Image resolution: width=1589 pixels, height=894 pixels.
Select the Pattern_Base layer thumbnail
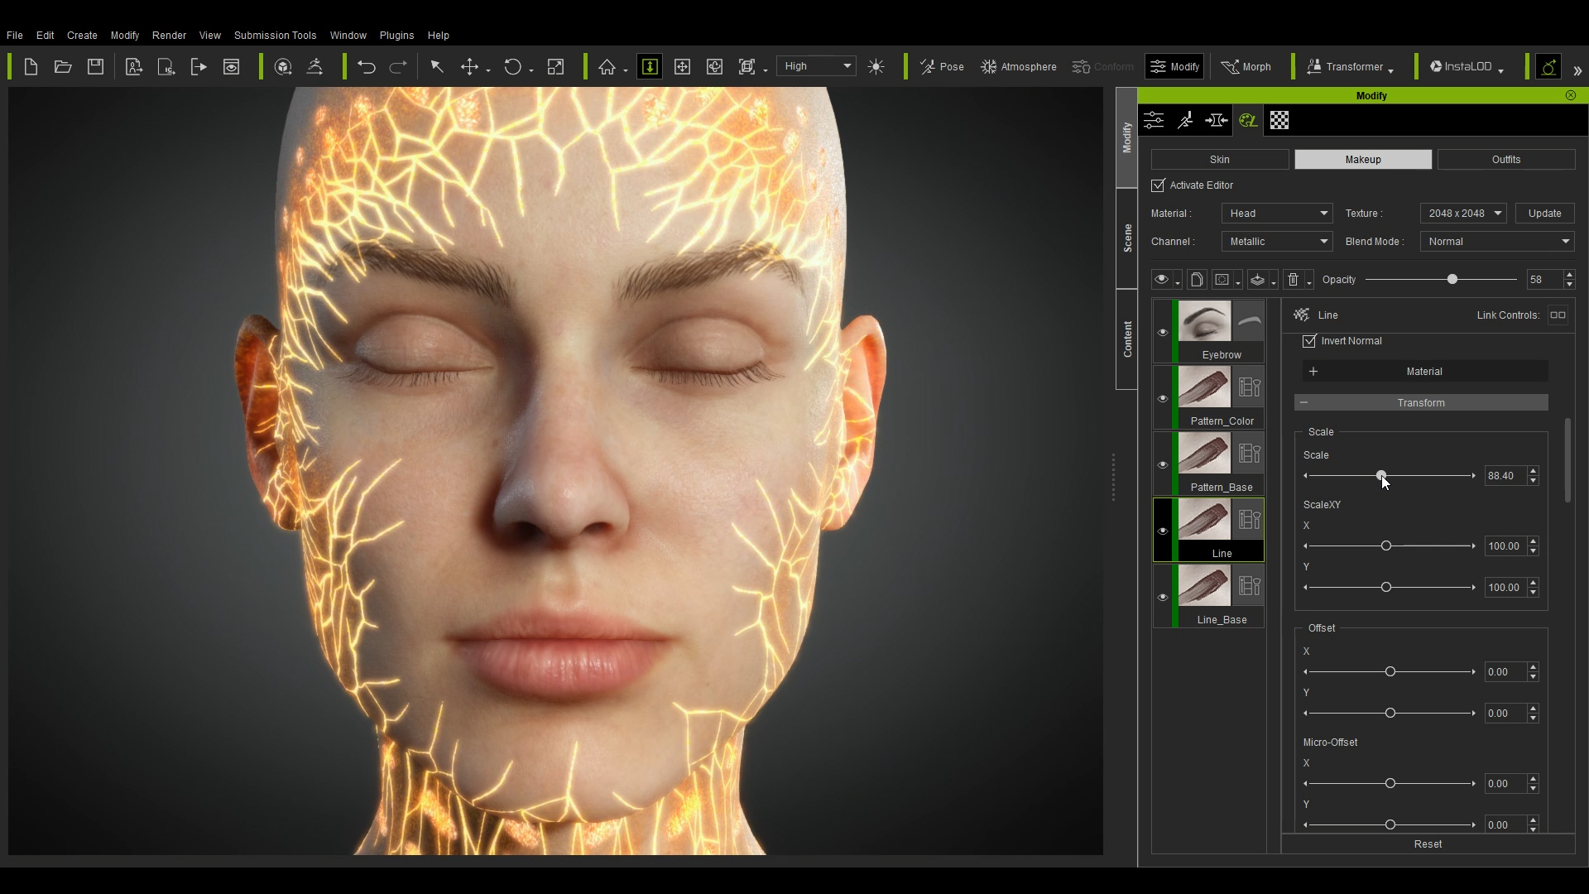1204,454
